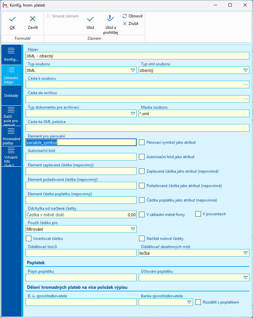Browse for Cesta do archivu via the ellipsis
253x318 pixels.
(246, 99)
